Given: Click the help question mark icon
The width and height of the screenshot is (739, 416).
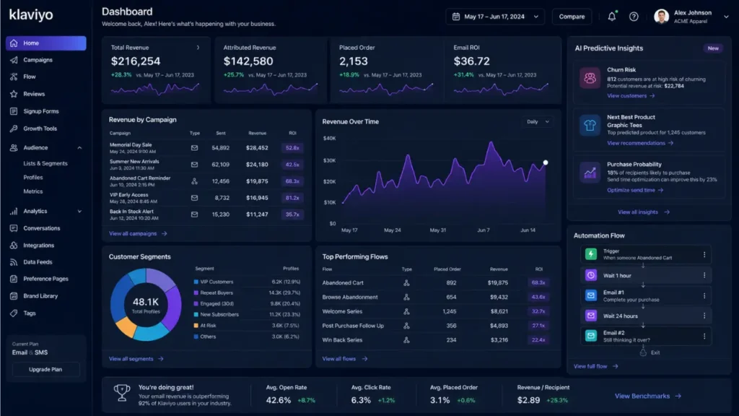Looking at the screenshot, I should click(634, 17).
